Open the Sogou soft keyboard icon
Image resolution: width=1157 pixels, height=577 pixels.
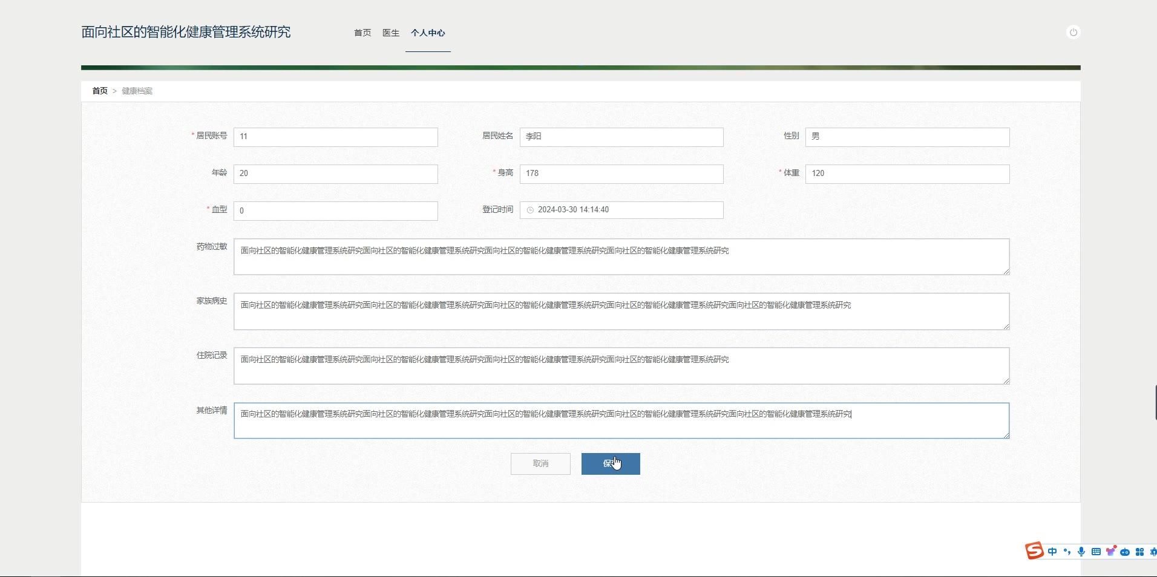tap(1096, 552)
